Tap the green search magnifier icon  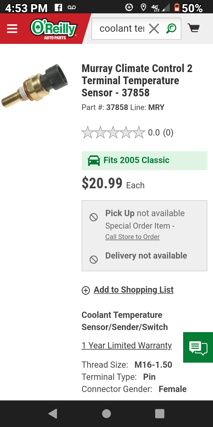[171, 28]
